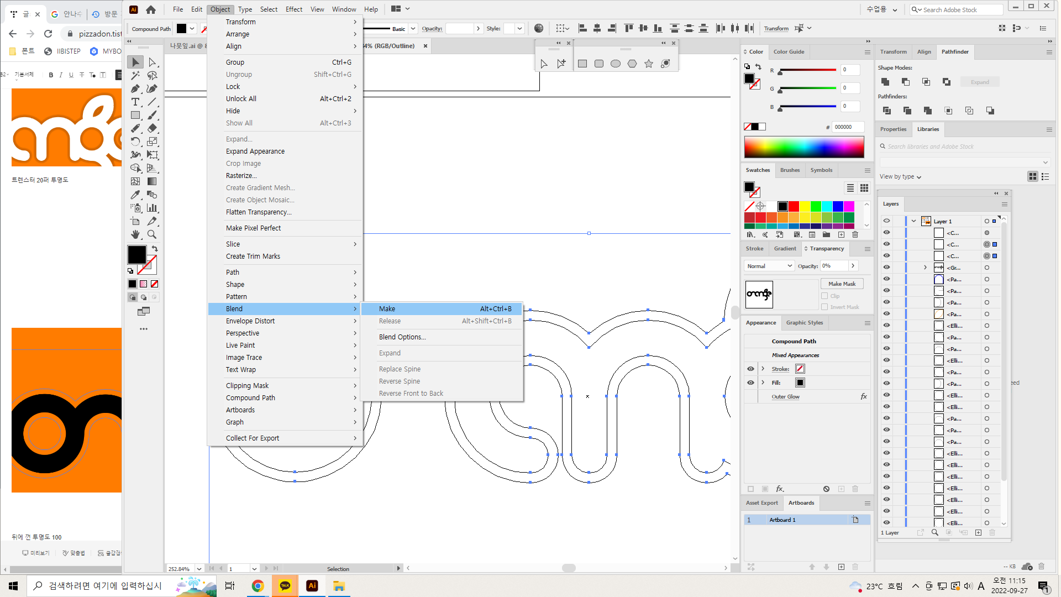This screenshot has width=1061, height=597.
Task: Click the Divide pathfinder icon
Action: pos(887,111)
